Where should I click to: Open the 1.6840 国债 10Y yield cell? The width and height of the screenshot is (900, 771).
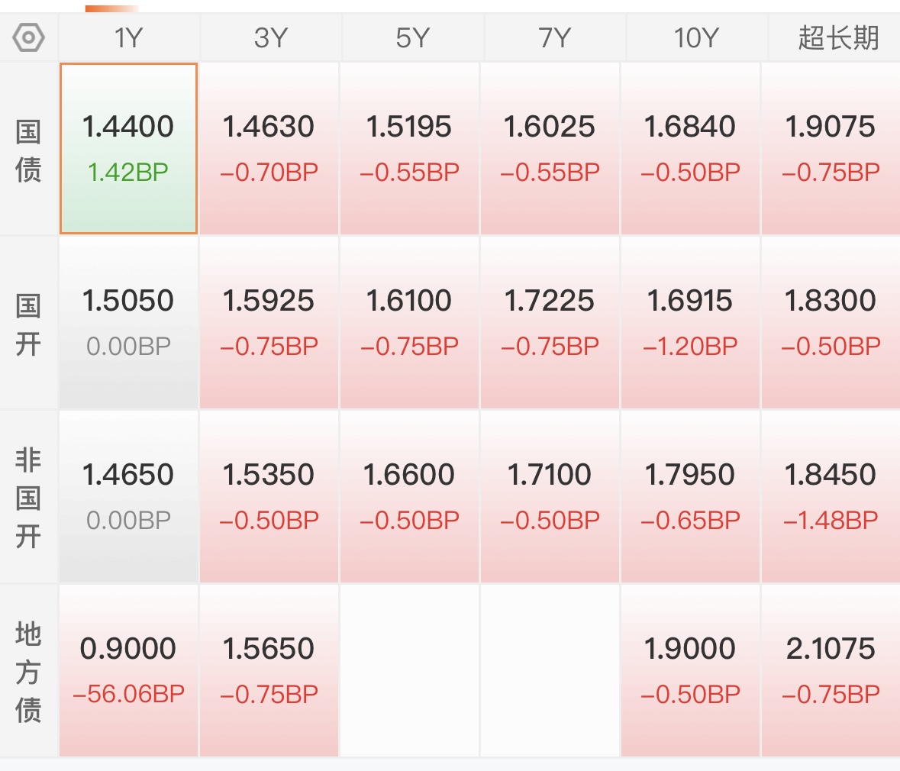pyautogui.click(x=690, y=149)
